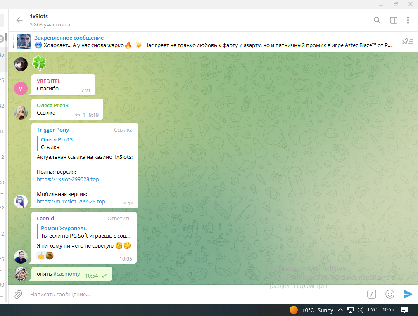Screen dimensions: 418x316
Task: Open the bot commands slash icon
Action: [372, 294]
